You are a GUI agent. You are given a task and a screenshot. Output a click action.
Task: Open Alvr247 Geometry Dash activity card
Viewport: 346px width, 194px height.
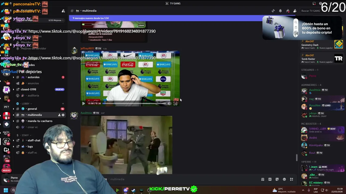(x=322, y=44)
